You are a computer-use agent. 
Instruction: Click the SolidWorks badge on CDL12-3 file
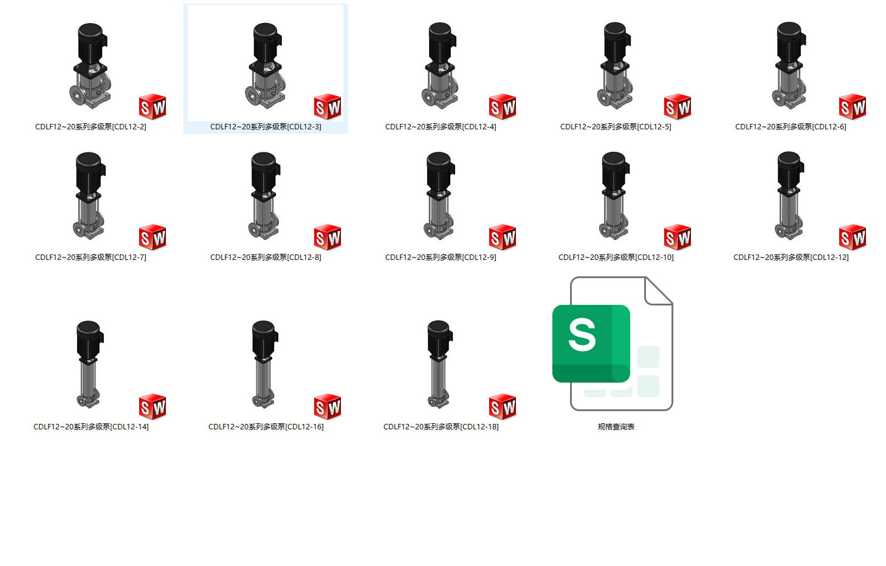(328, 107)
